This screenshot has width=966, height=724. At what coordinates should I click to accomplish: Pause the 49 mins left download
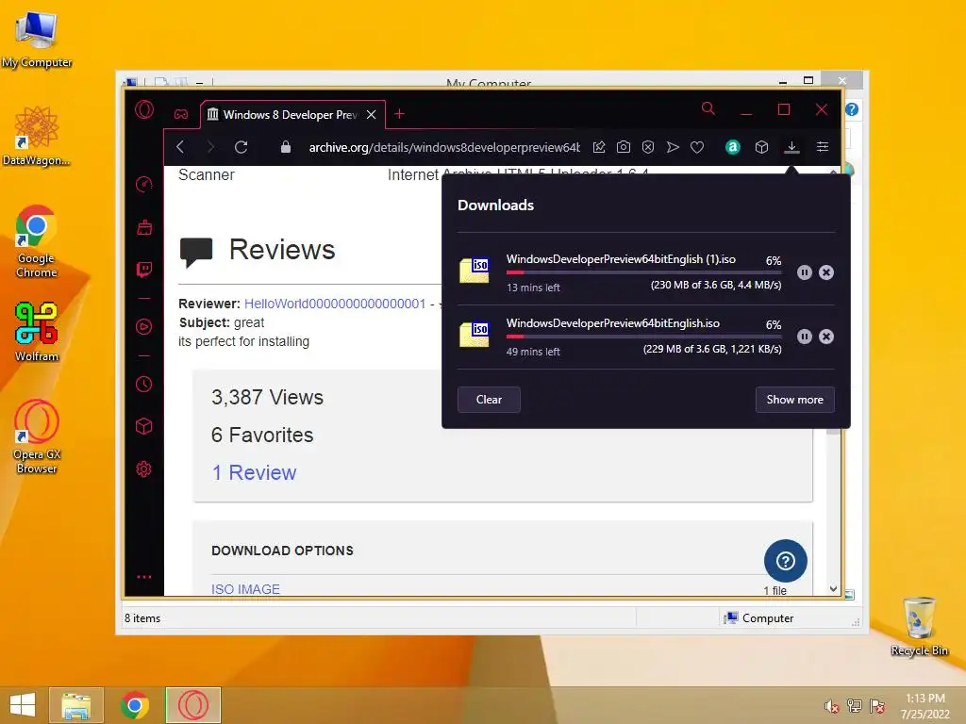(805, 337)
